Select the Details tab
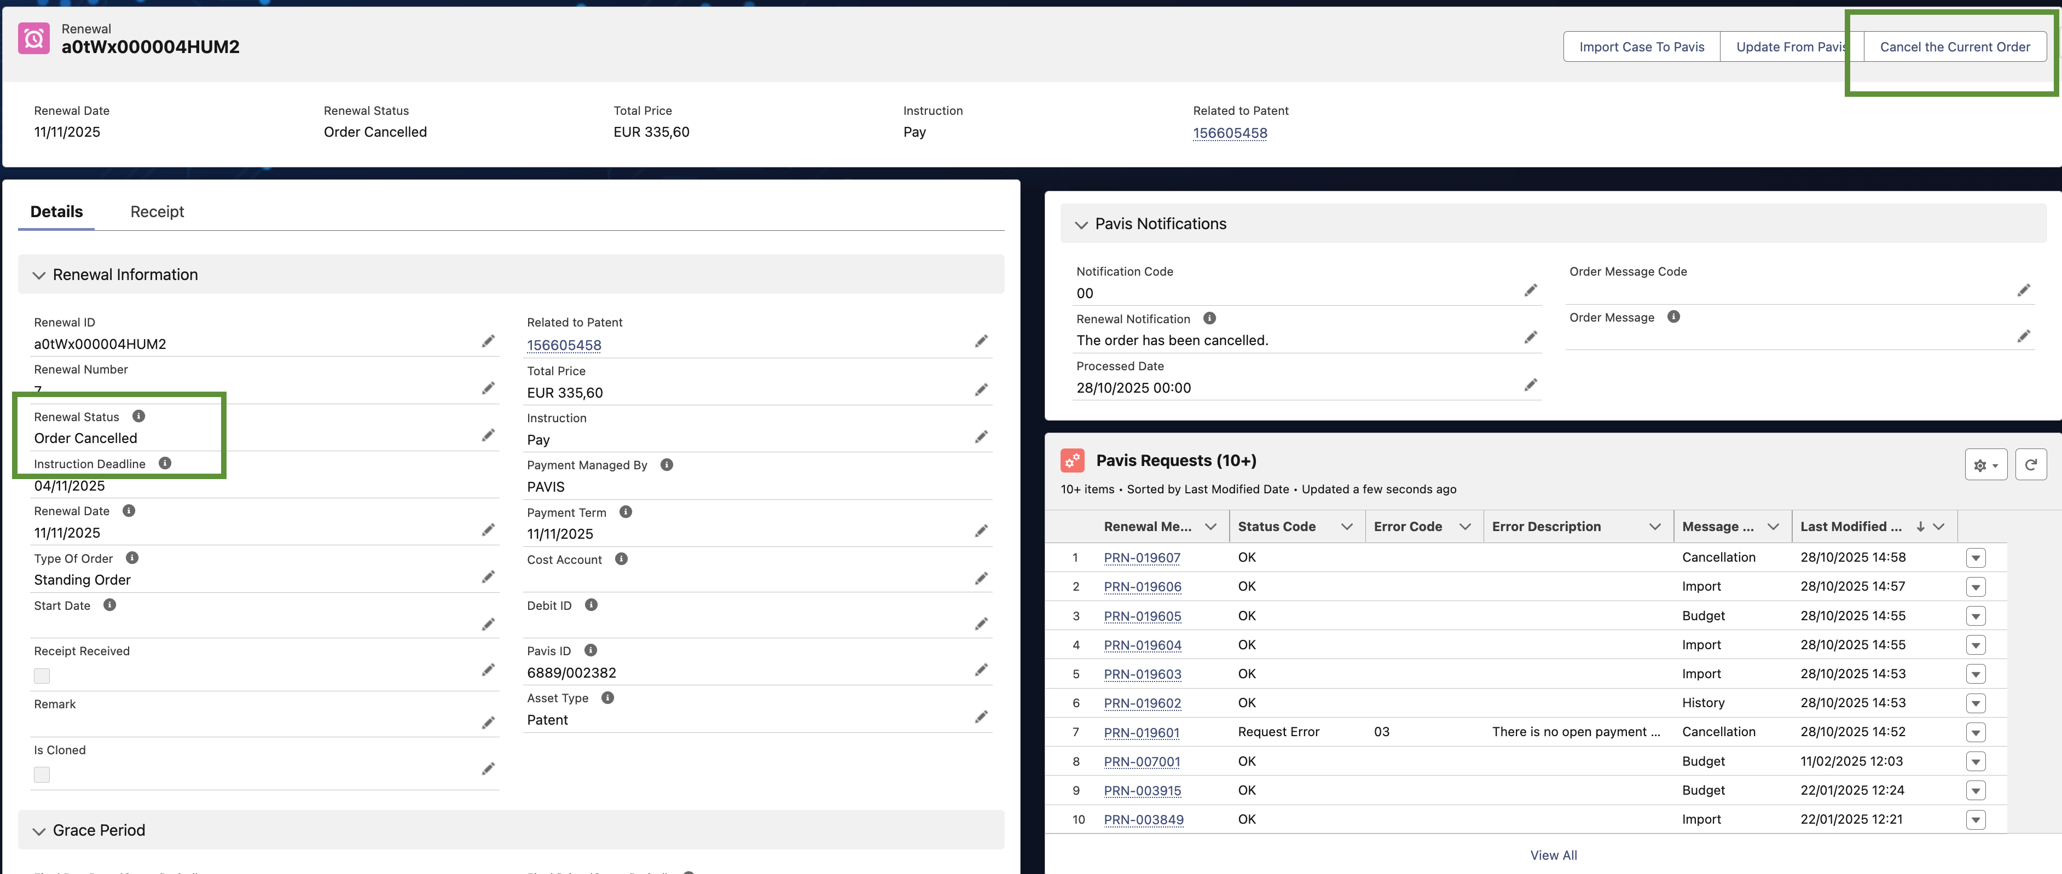Viewport: 2062px width, 874px height. pos(56,212)
